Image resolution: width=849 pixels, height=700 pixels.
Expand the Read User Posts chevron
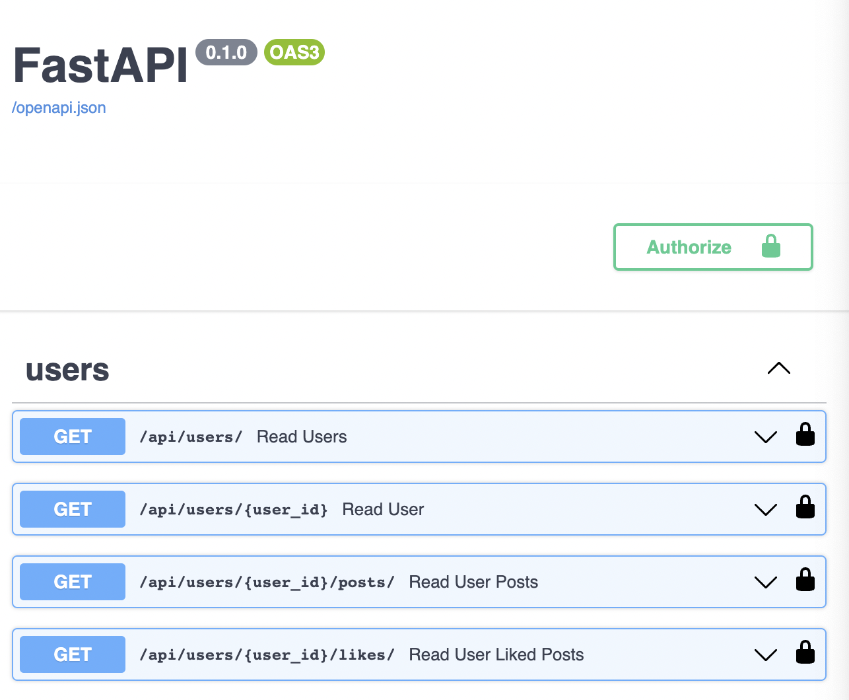[766, 582]
